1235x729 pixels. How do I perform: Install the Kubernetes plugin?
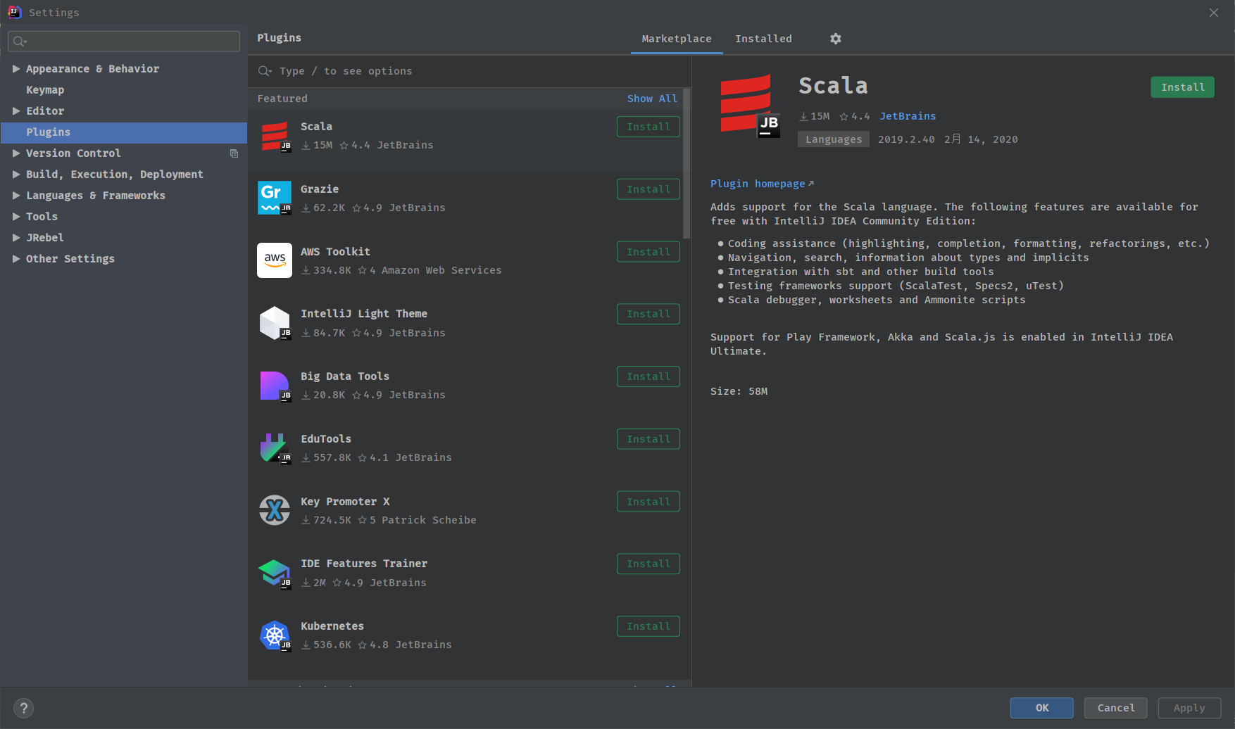point(648,626)
